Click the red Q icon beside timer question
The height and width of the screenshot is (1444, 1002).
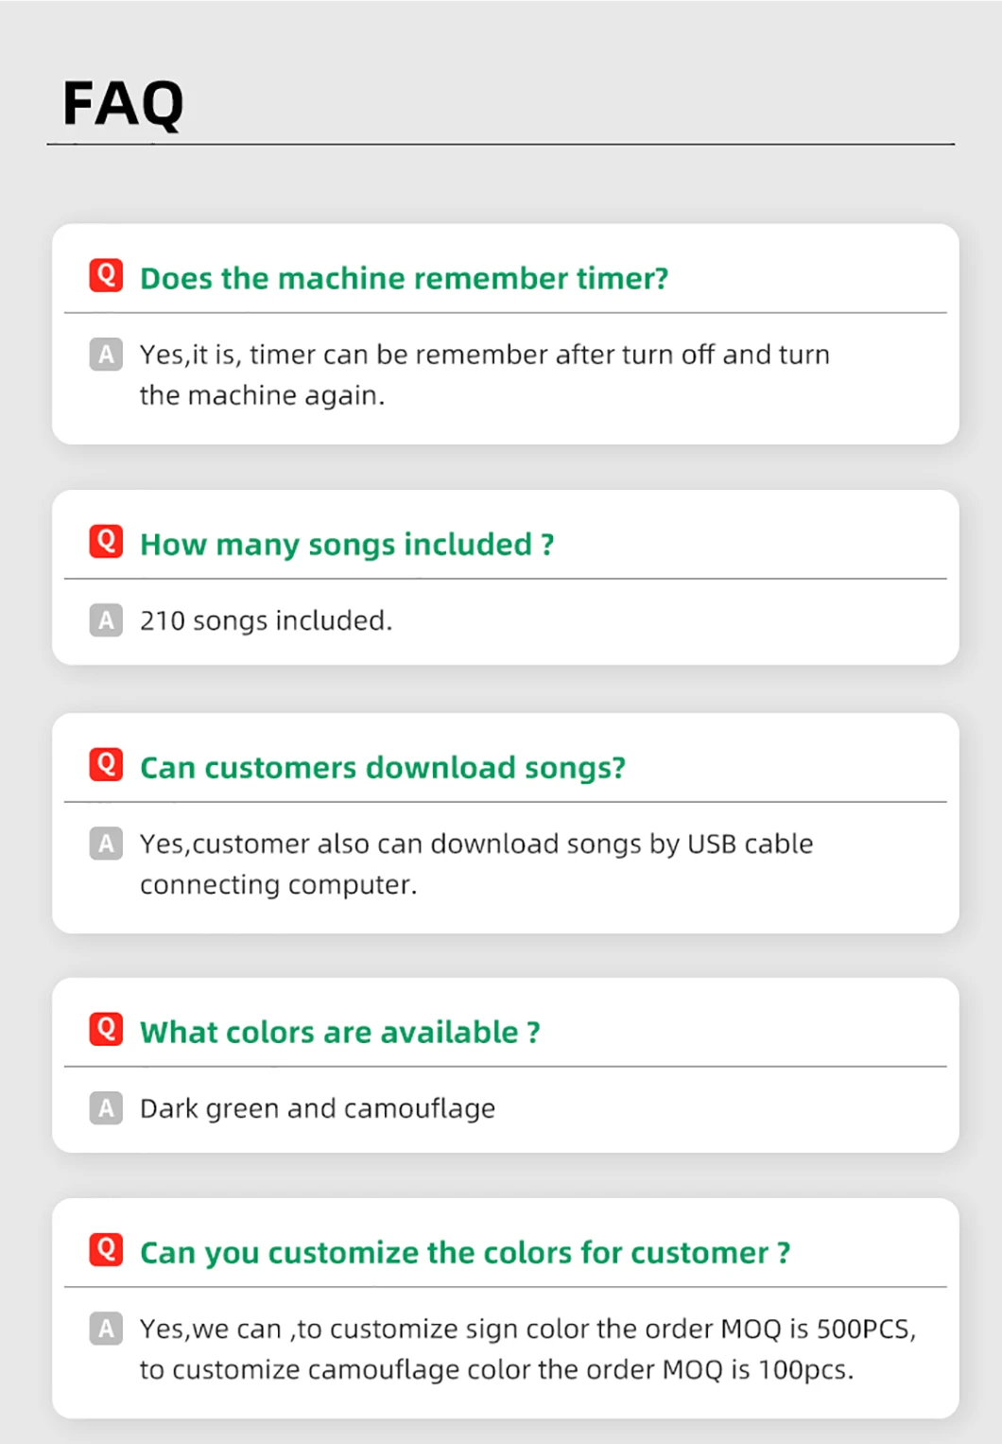(106, 275)
